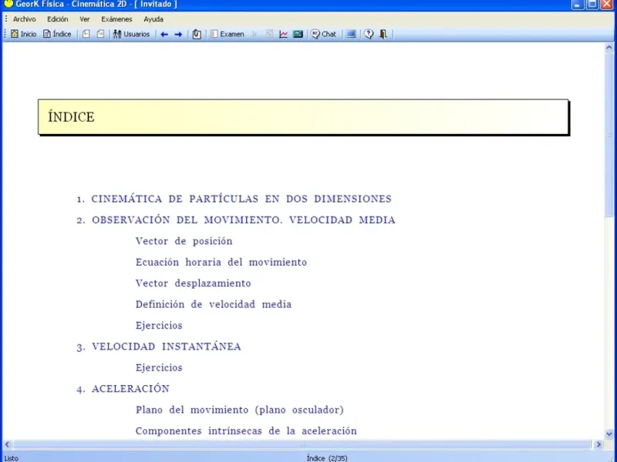
Task: Open the Chat window
Action: [323, 34]
